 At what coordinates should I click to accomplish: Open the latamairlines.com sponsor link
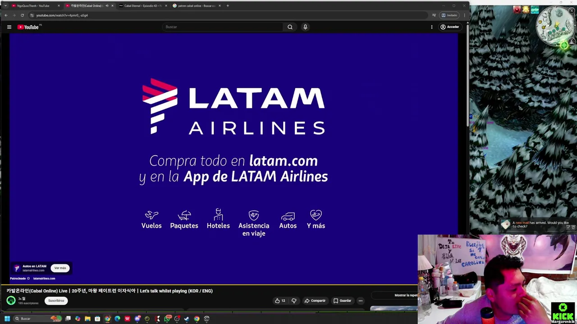(44, 279)
